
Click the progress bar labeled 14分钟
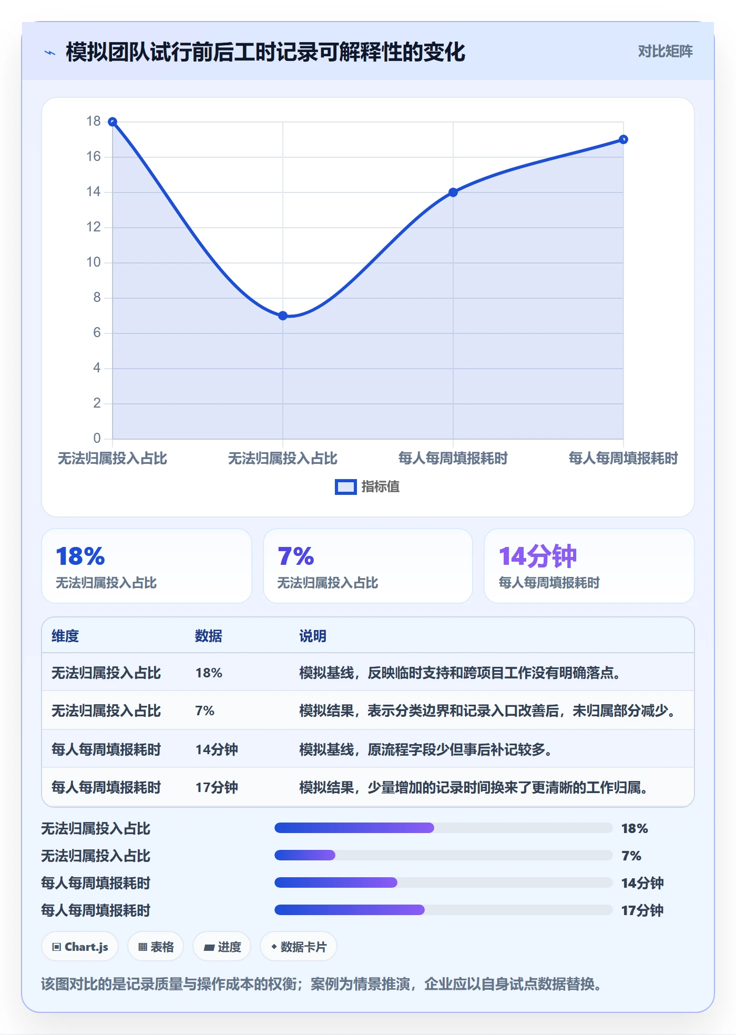click(x=444, y=882)
